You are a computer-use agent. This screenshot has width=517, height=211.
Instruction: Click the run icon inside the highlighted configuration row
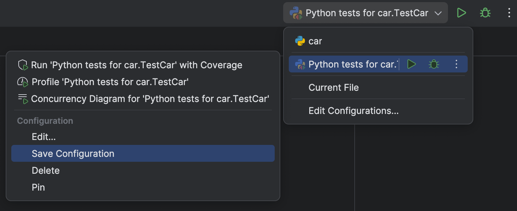[411, 64]
